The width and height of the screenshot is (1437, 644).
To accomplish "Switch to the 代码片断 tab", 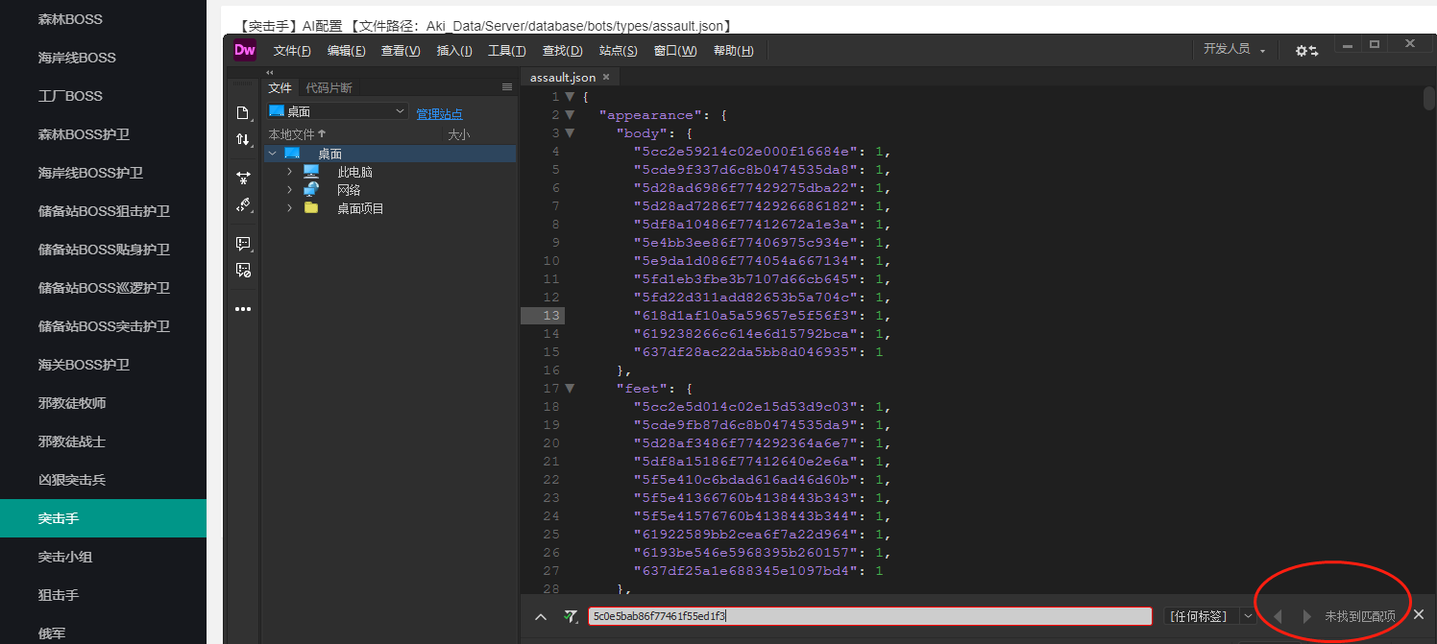I will coord(329,88).
